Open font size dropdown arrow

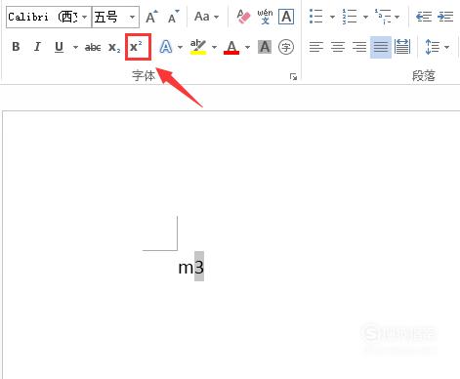coord(132,17)
